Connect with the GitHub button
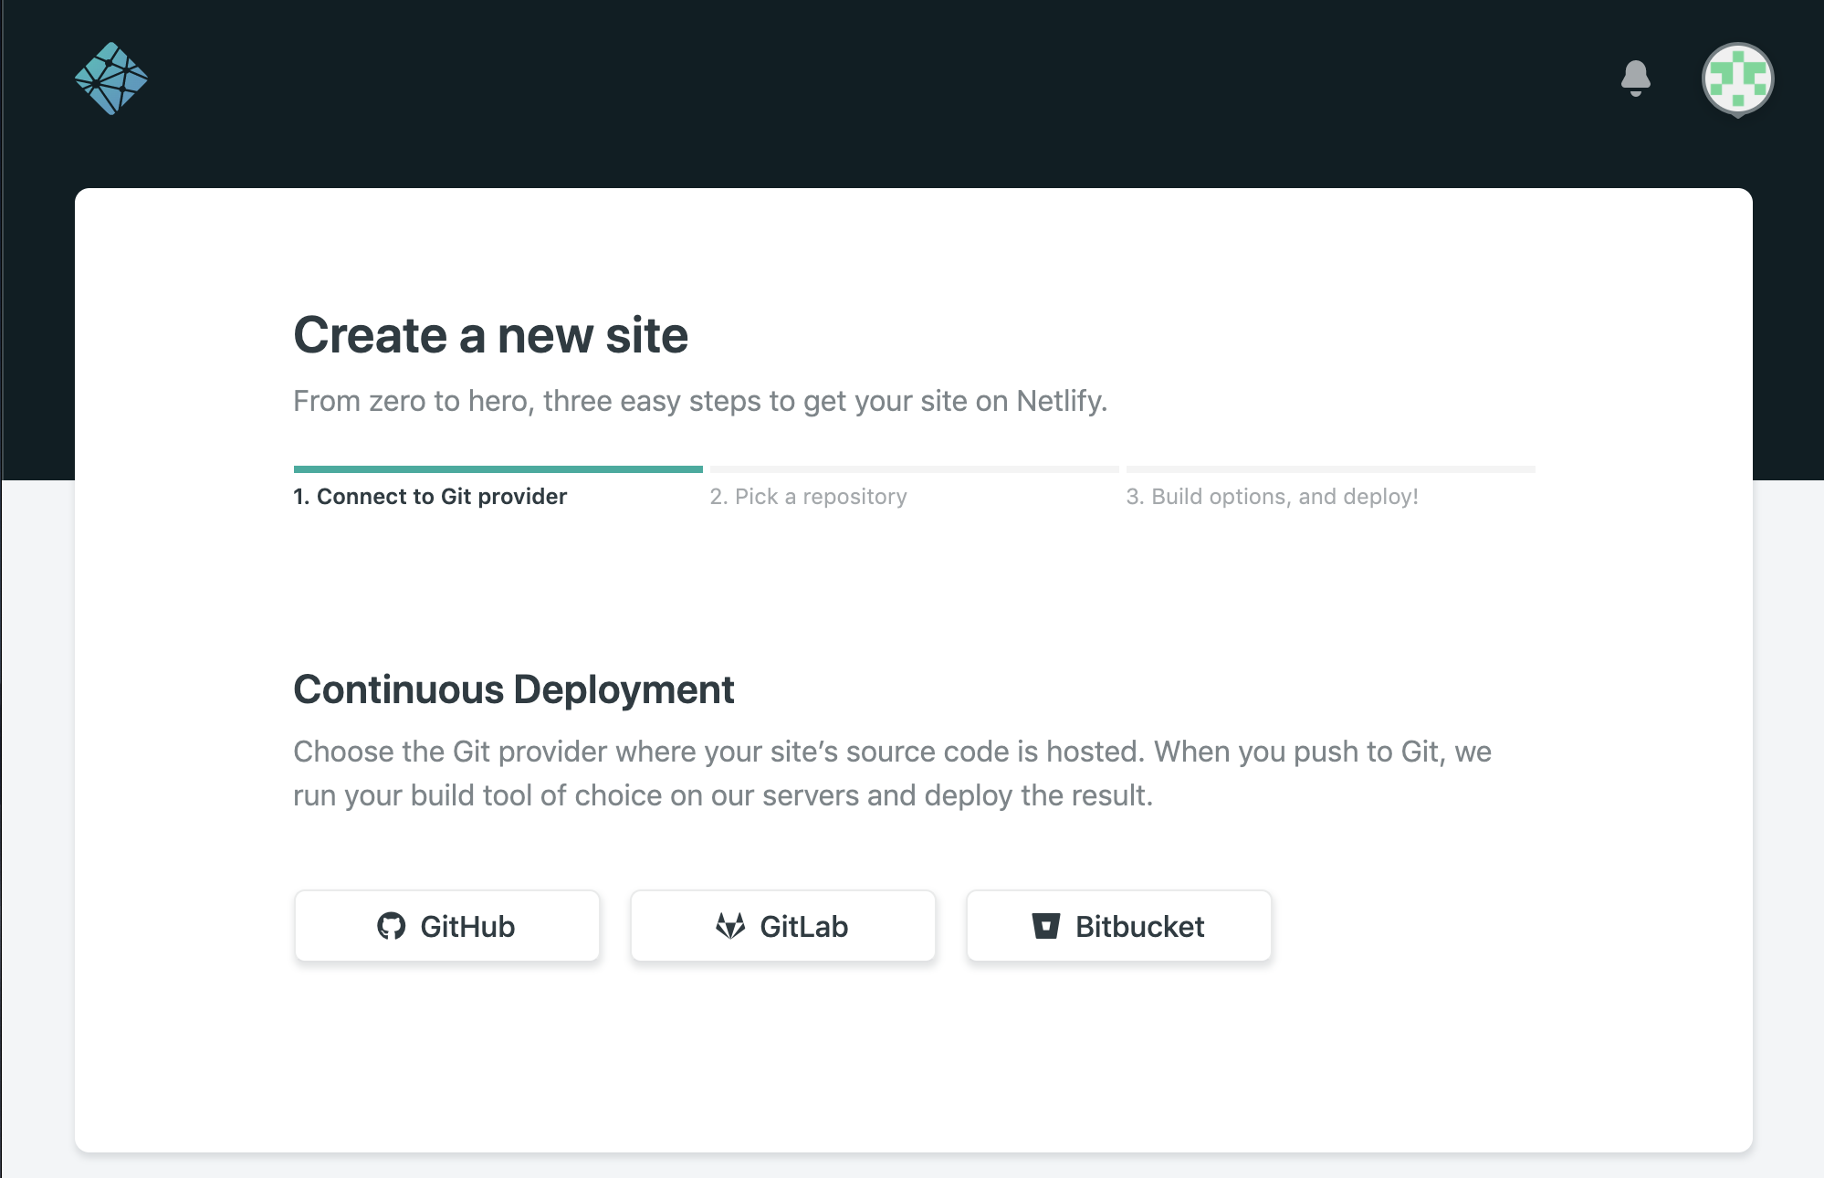 [447, 926]
